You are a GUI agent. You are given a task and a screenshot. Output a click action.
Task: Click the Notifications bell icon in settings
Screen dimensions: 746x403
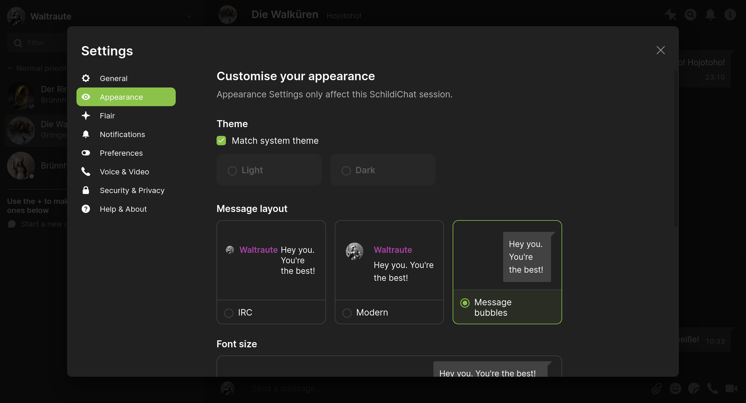coord(86,134)
